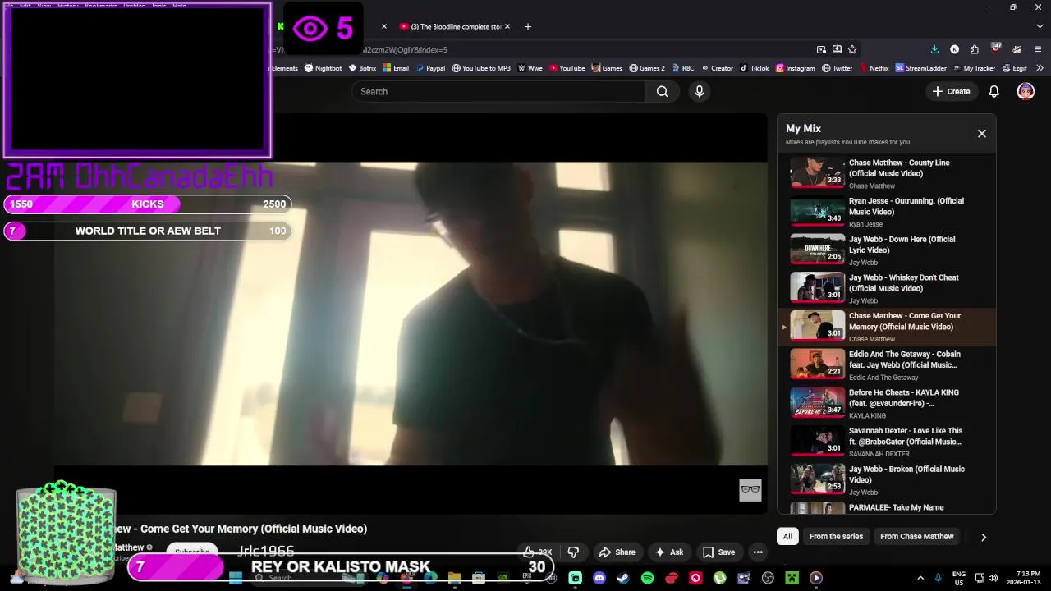
Task: Open the Wwe bookmark
Action: tap(530, 68)
